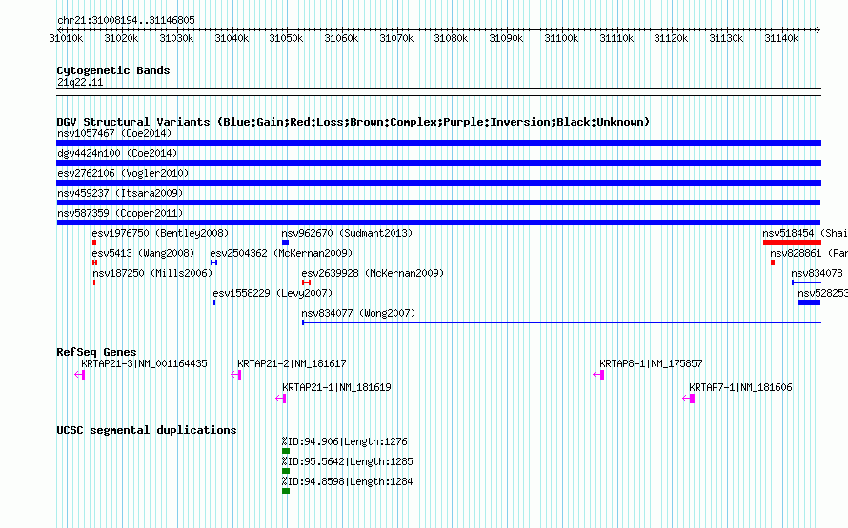Click the chr21:31008194..31146805 coordinates text

pyautogui.click(x=126, y=21)
